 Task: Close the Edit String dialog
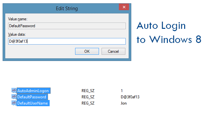tap(124, 7)
